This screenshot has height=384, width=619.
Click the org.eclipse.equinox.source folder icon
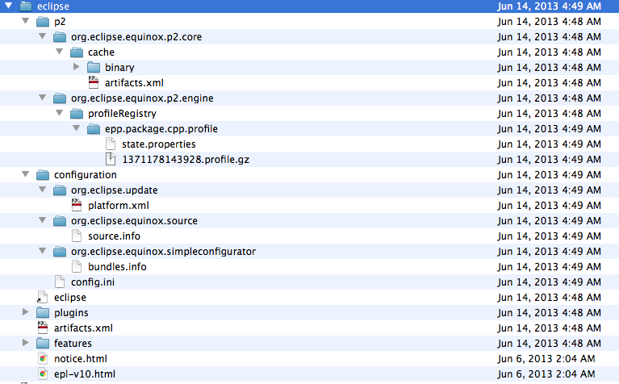point(60,221)
